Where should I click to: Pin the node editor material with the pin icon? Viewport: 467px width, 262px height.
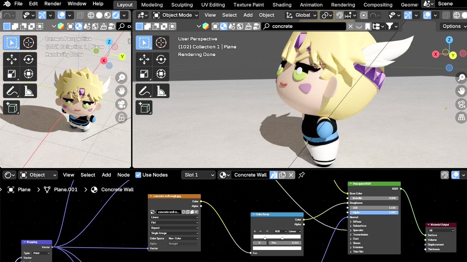pos(302,175)
